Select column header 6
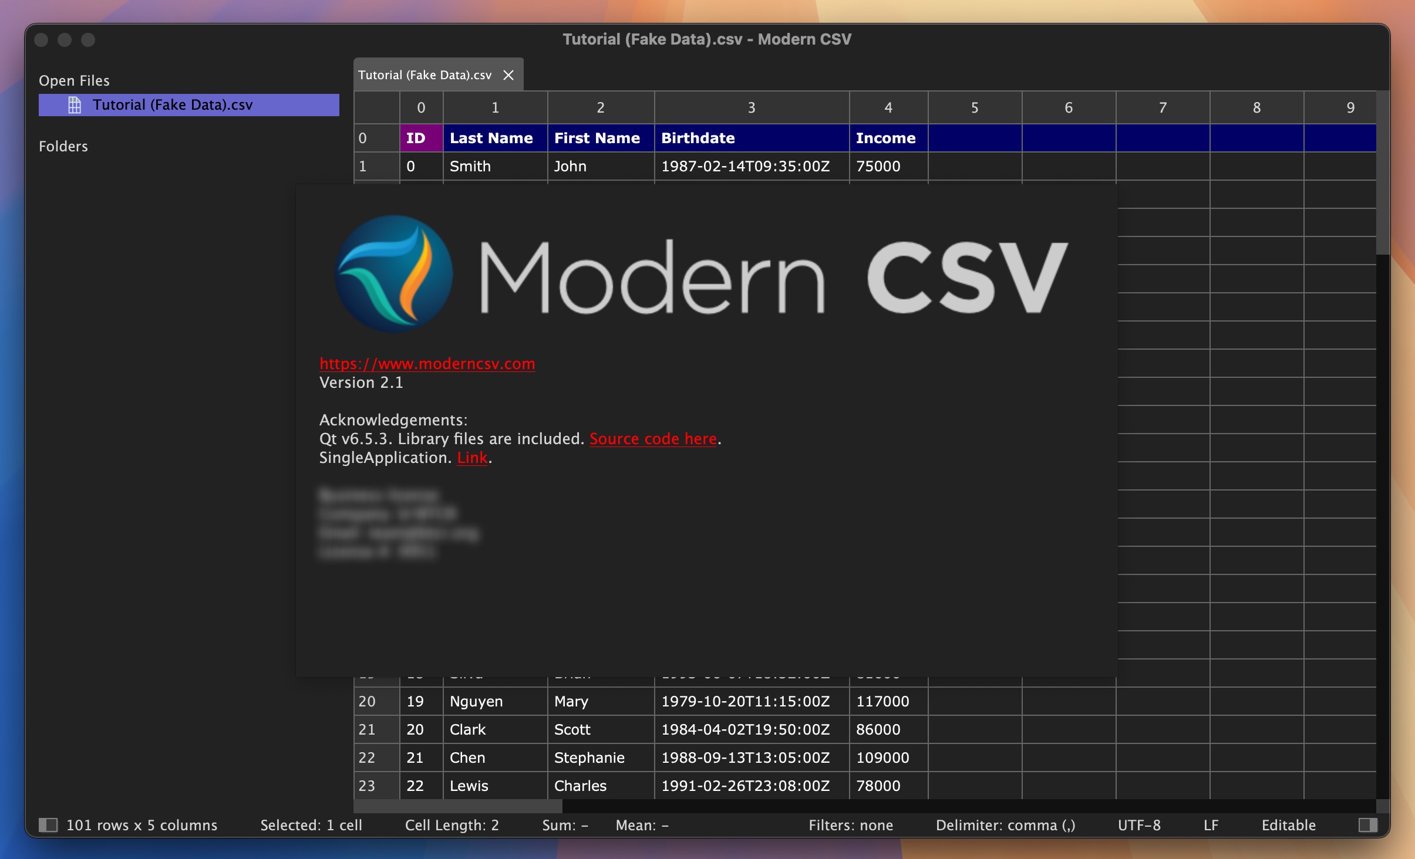The image size is (1415, 859). [1069, 107]
